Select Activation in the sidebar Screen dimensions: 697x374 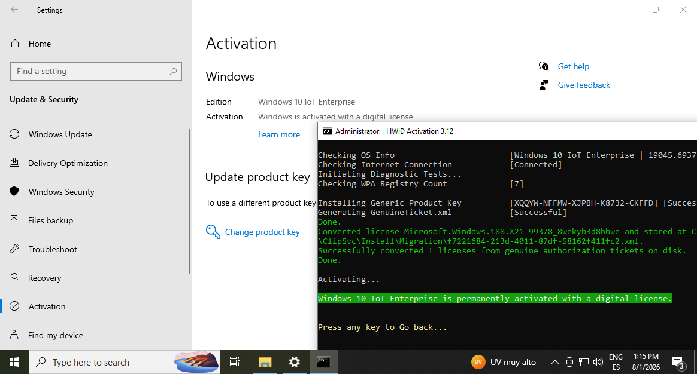47,306
